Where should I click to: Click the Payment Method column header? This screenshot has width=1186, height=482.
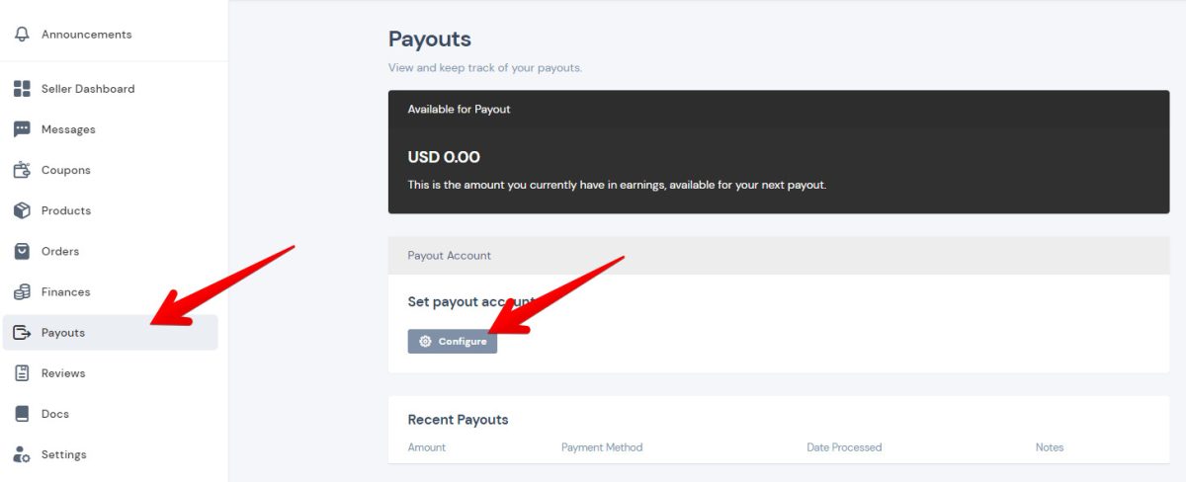pos(602,447)
